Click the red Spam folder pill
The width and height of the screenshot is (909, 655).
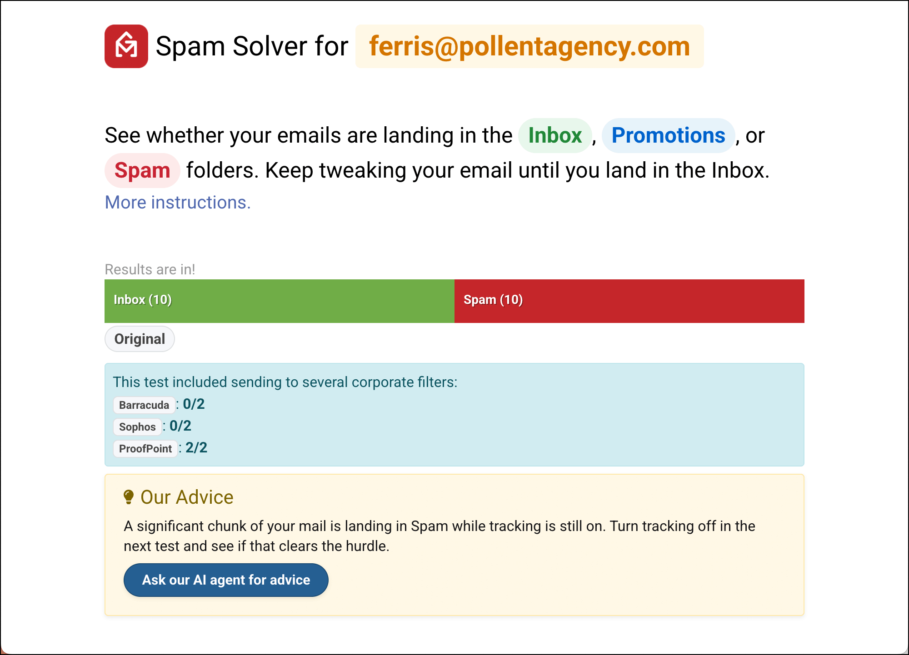pos(142,170)
